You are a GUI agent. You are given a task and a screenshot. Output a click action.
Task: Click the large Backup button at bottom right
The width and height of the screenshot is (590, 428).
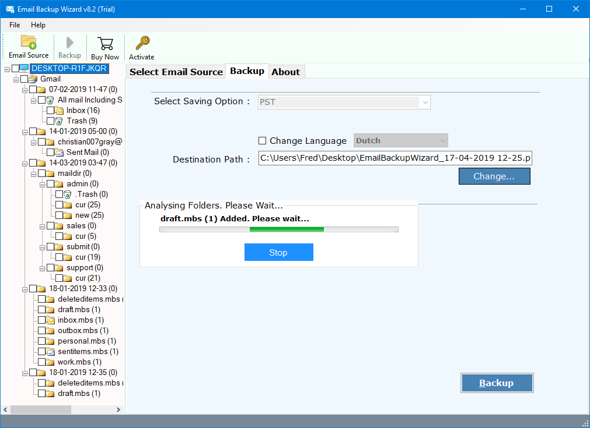497,383
